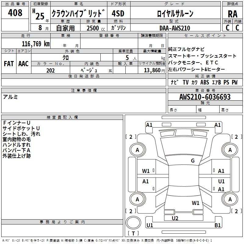
Task: Click the lot number 408
Action: click(15, 13)
